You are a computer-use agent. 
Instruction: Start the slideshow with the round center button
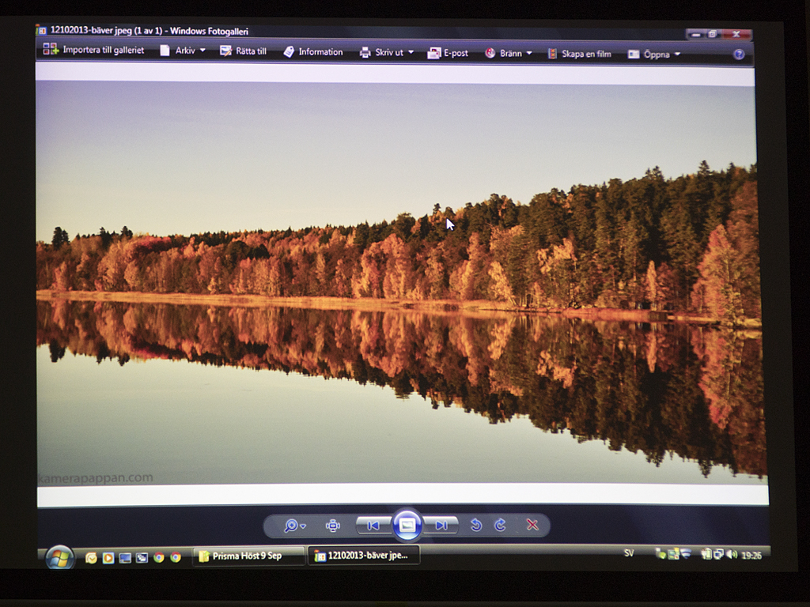coord(407,526)
